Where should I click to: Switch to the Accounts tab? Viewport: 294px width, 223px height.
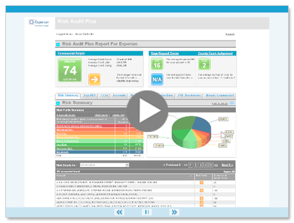(x=119, y=96)
